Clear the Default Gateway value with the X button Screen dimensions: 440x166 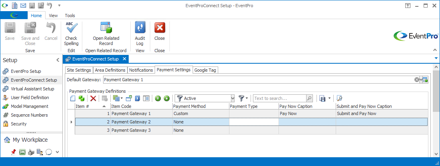[x=417, y=80]
